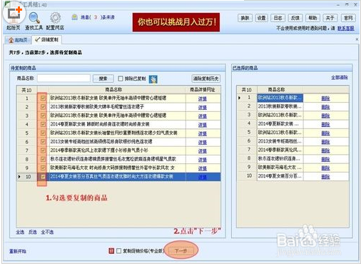Image resolution: width=361 pixels, height=266 pixels.
Task: Click the 关于 button
Action: click(330, 18)
